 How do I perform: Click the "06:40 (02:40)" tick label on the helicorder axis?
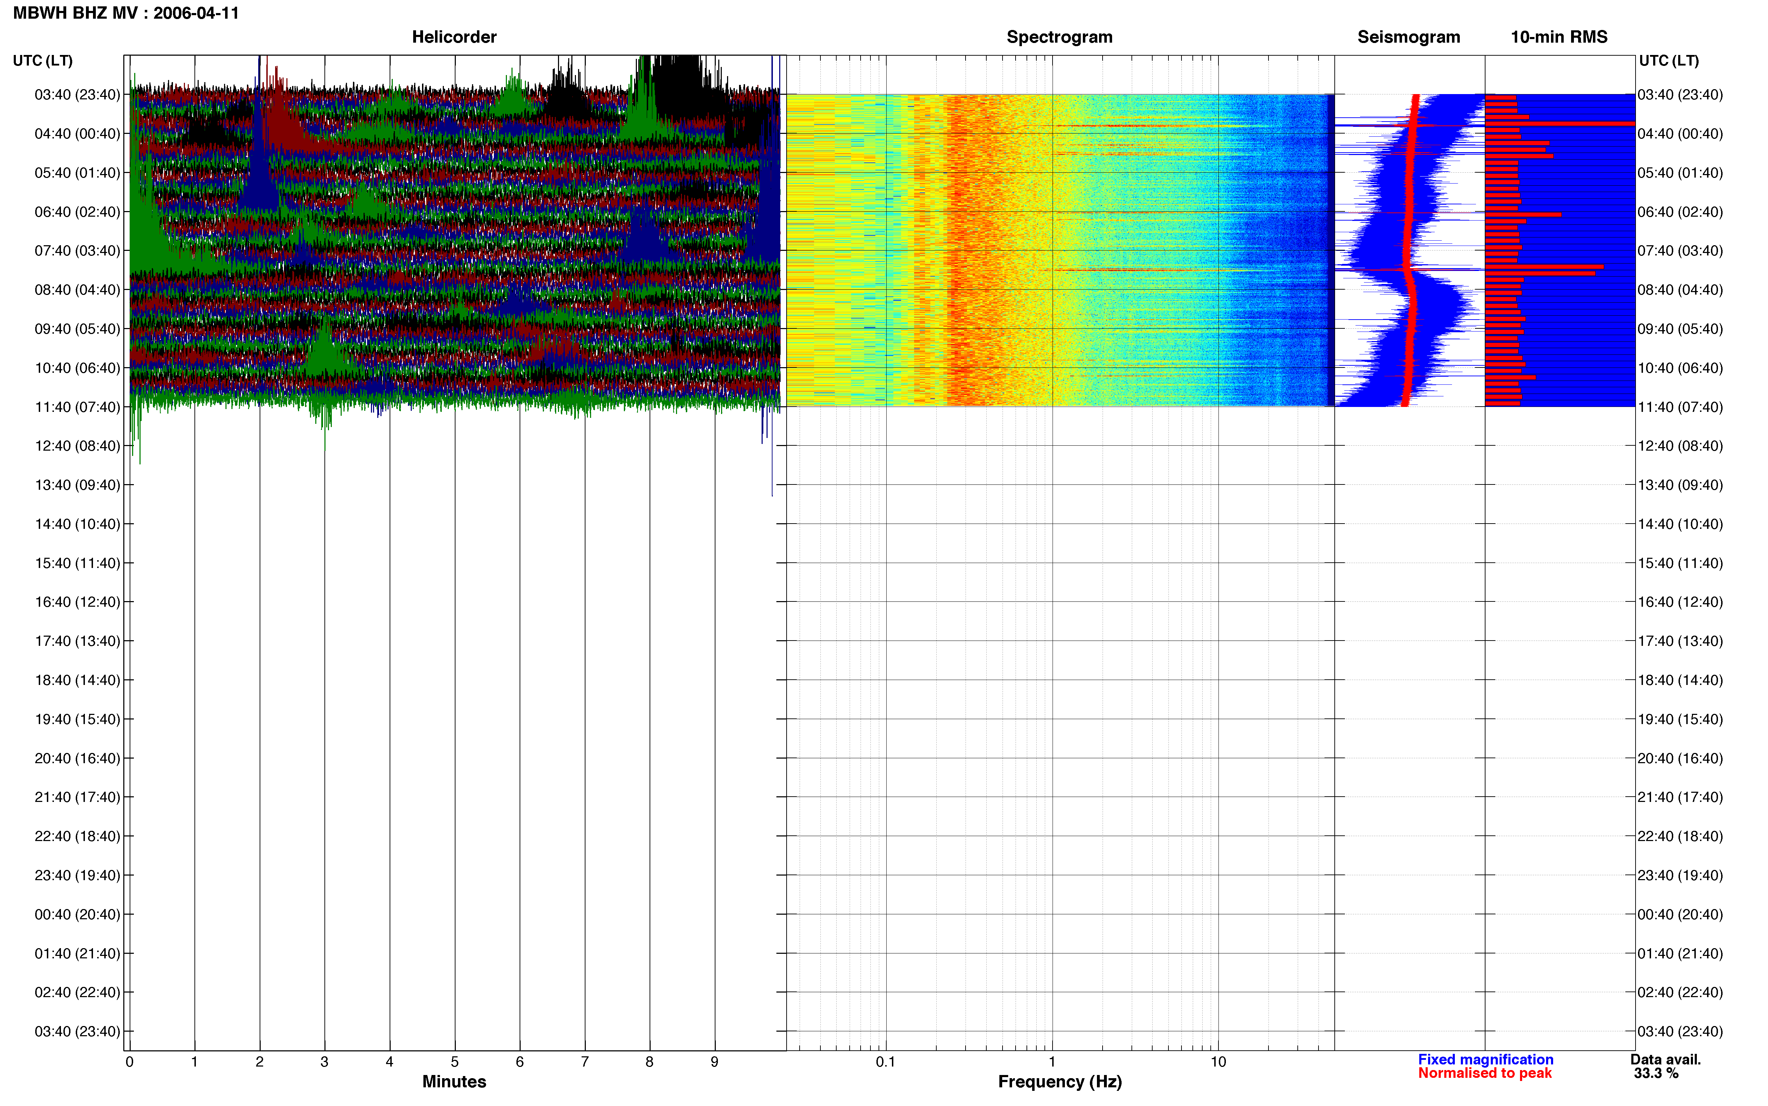[77, 212]
